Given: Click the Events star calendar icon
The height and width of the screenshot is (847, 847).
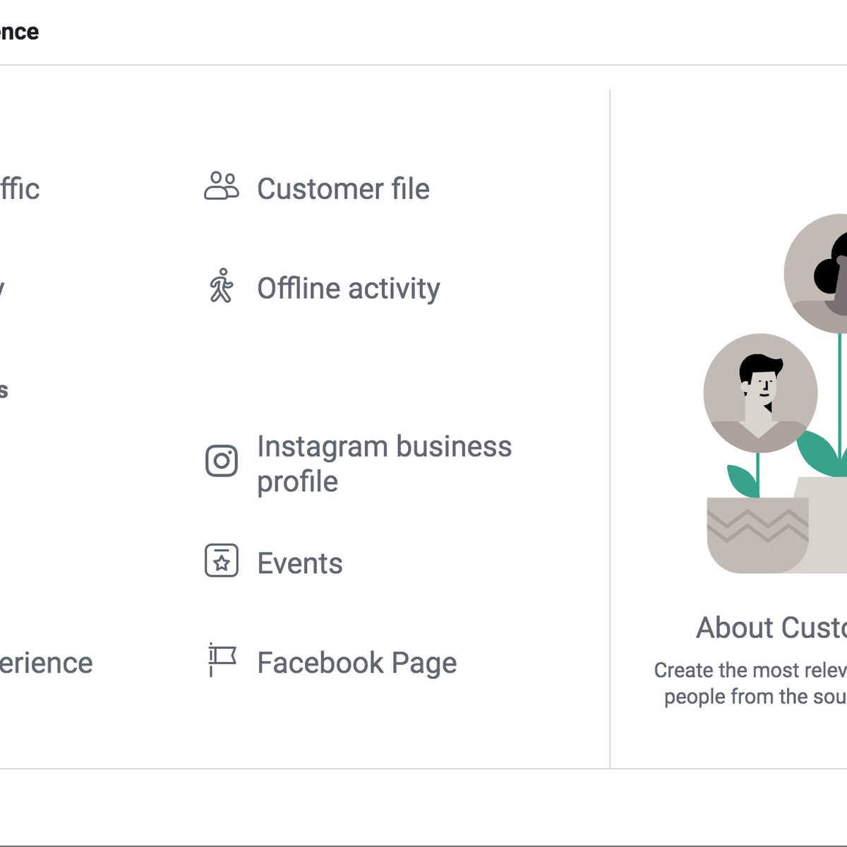Looking at the screenshot, I should [222, 561].
